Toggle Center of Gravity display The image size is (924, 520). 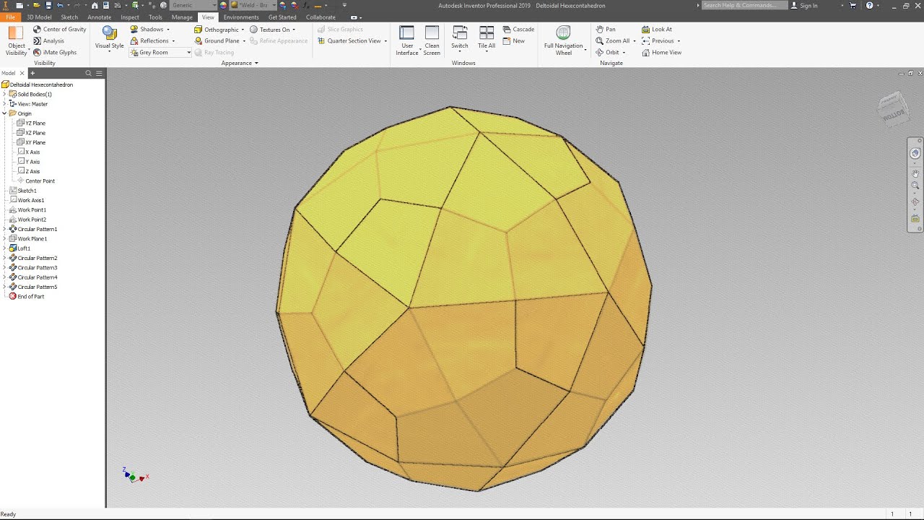click(59, 30)
